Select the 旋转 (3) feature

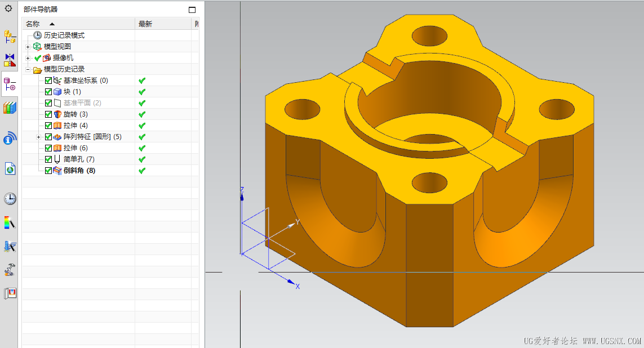click(75, 114)
